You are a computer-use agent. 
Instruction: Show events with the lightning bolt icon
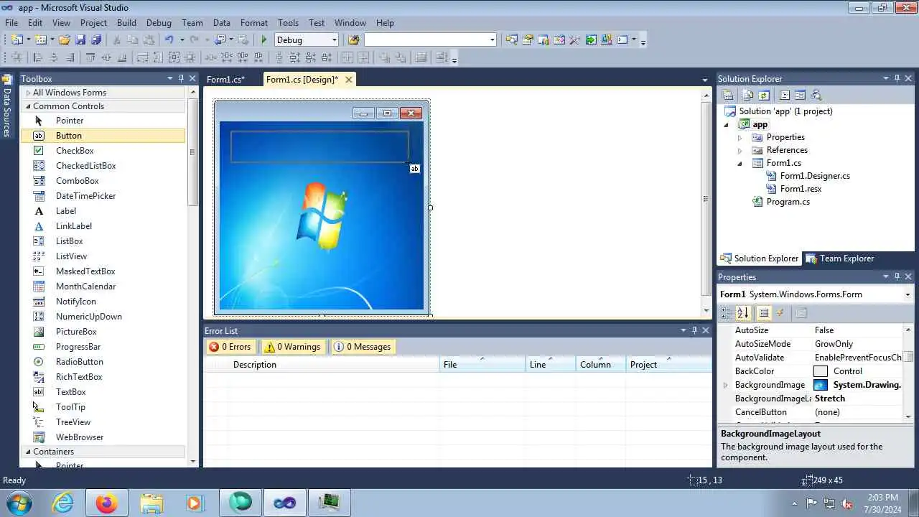coord(780,313)
